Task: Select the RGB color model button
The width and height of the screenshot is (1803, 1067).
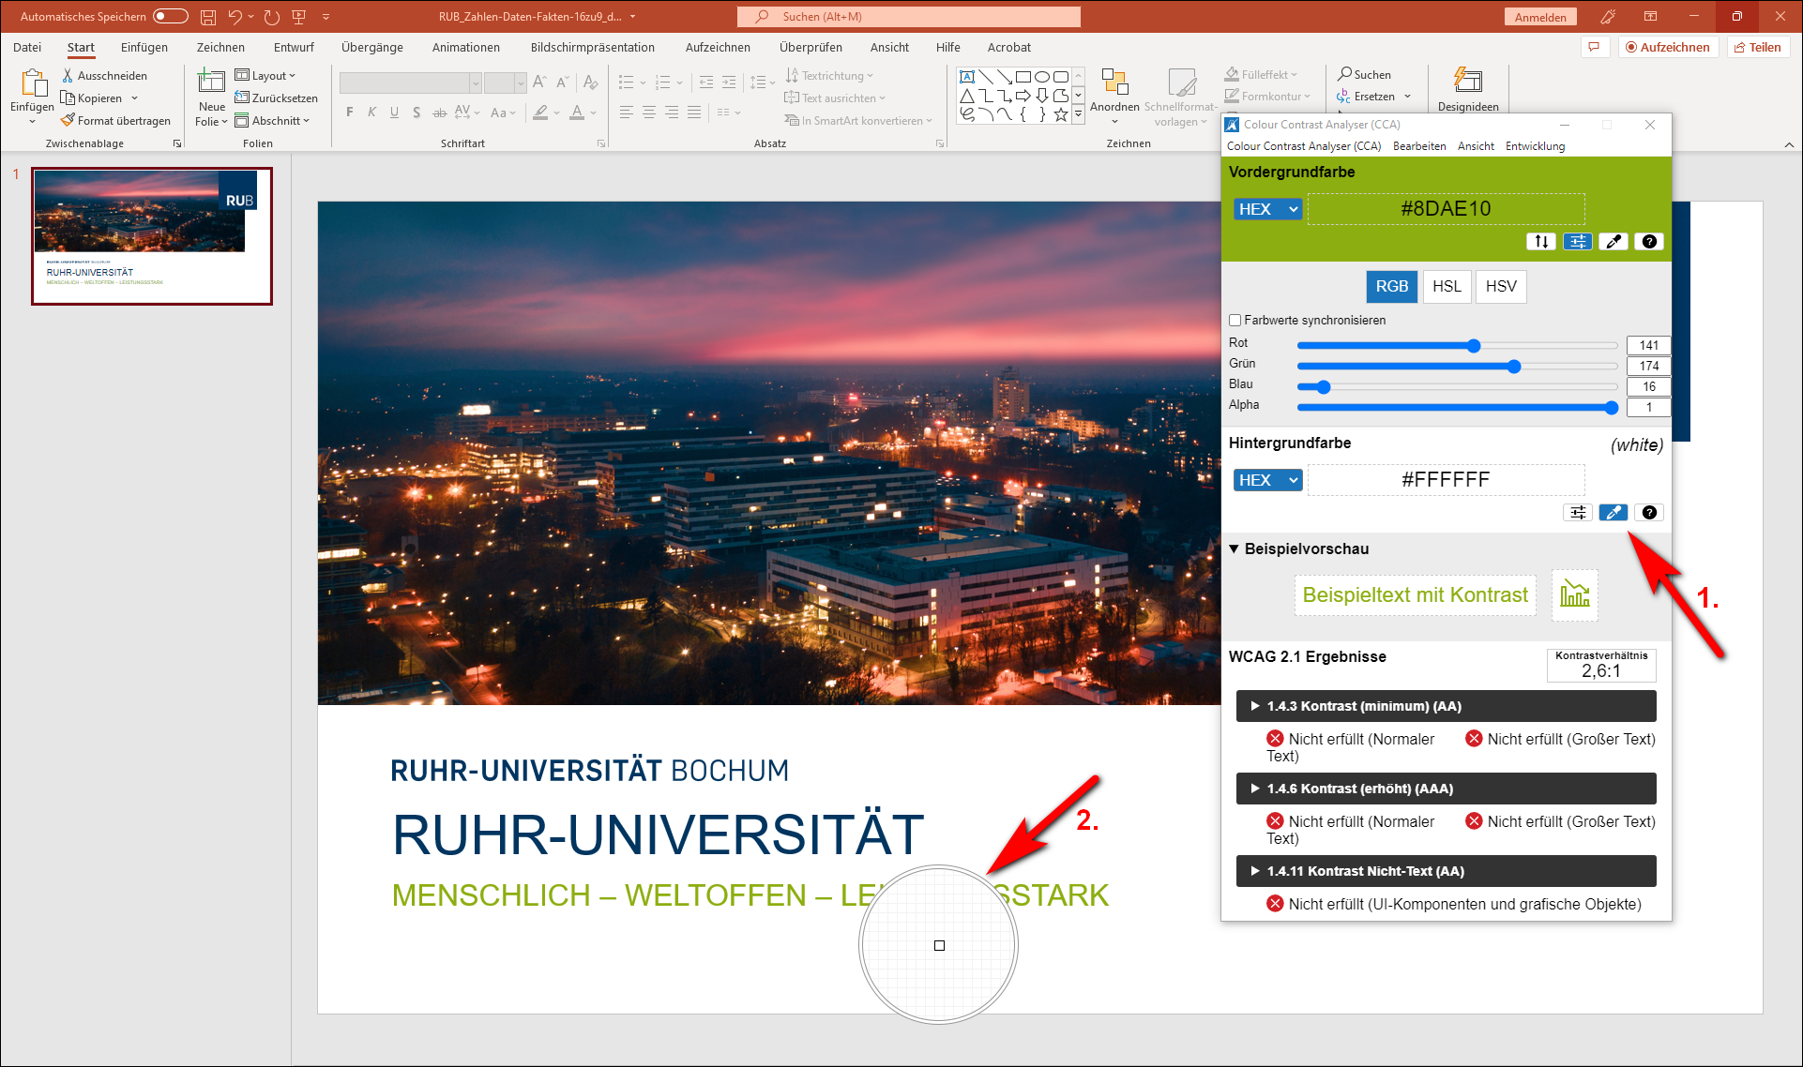Action: 1392,287
